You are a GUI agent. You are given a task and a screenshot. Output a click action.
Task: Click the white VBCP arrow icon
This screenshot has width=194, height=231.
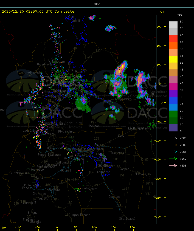(x=173, y=138)
